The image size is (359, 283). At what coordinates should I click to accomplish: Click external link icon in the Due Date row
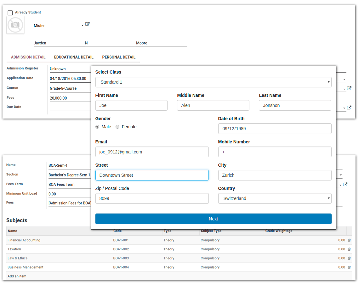pos(350,108)
